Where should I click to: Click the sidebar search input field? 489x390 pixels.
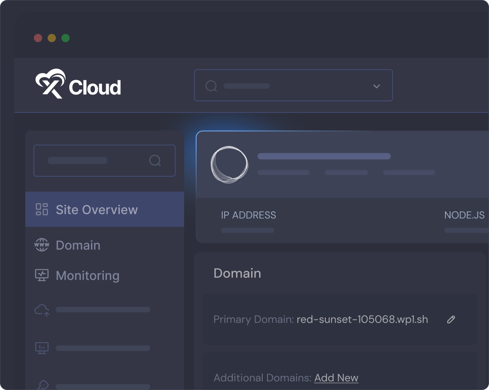point(104,160)
